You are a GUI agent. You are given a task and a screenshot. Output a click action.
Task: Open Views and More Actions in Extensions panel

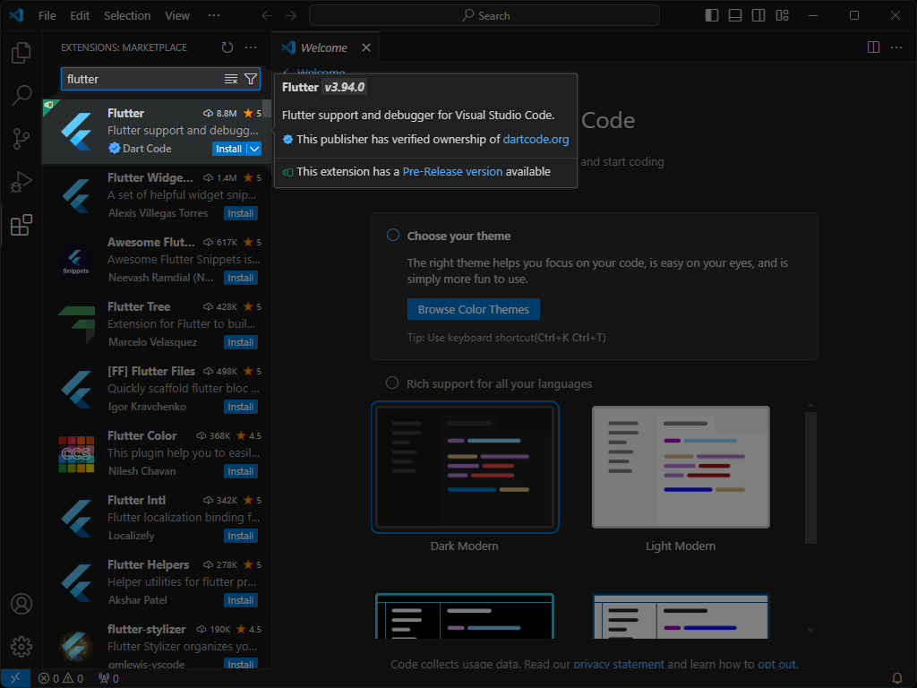(x=251, y=47)
